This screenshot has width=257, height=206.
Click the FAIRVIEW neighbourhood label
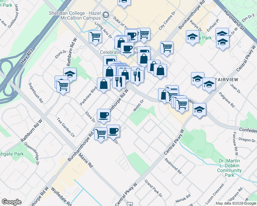point(227,80)
